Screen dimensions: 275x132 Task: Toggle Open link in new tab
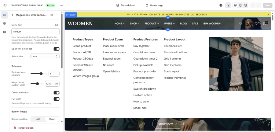click(57, 49)
